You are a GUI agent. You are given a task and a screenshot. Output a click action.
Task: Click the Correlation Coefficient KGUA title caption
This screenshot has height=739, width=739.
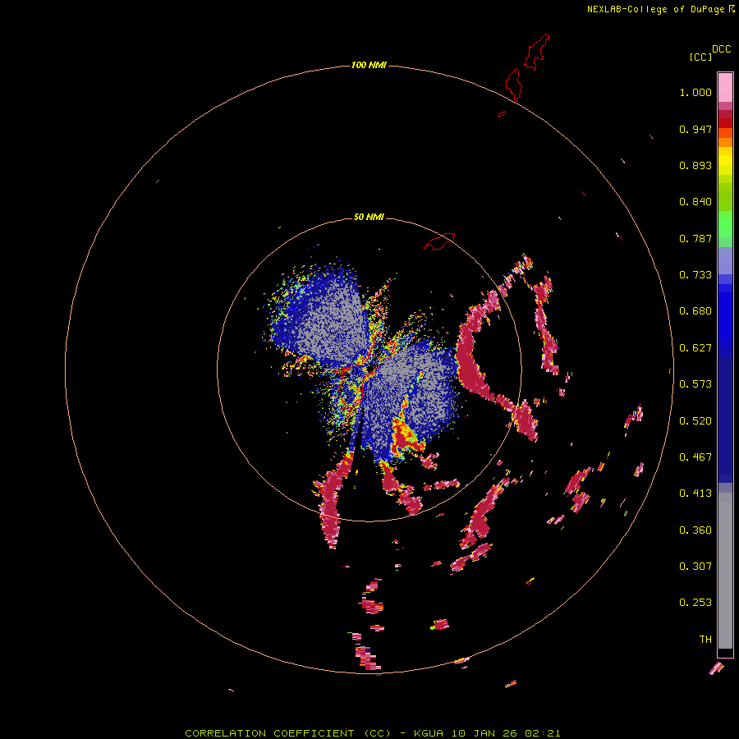[373, 733]
